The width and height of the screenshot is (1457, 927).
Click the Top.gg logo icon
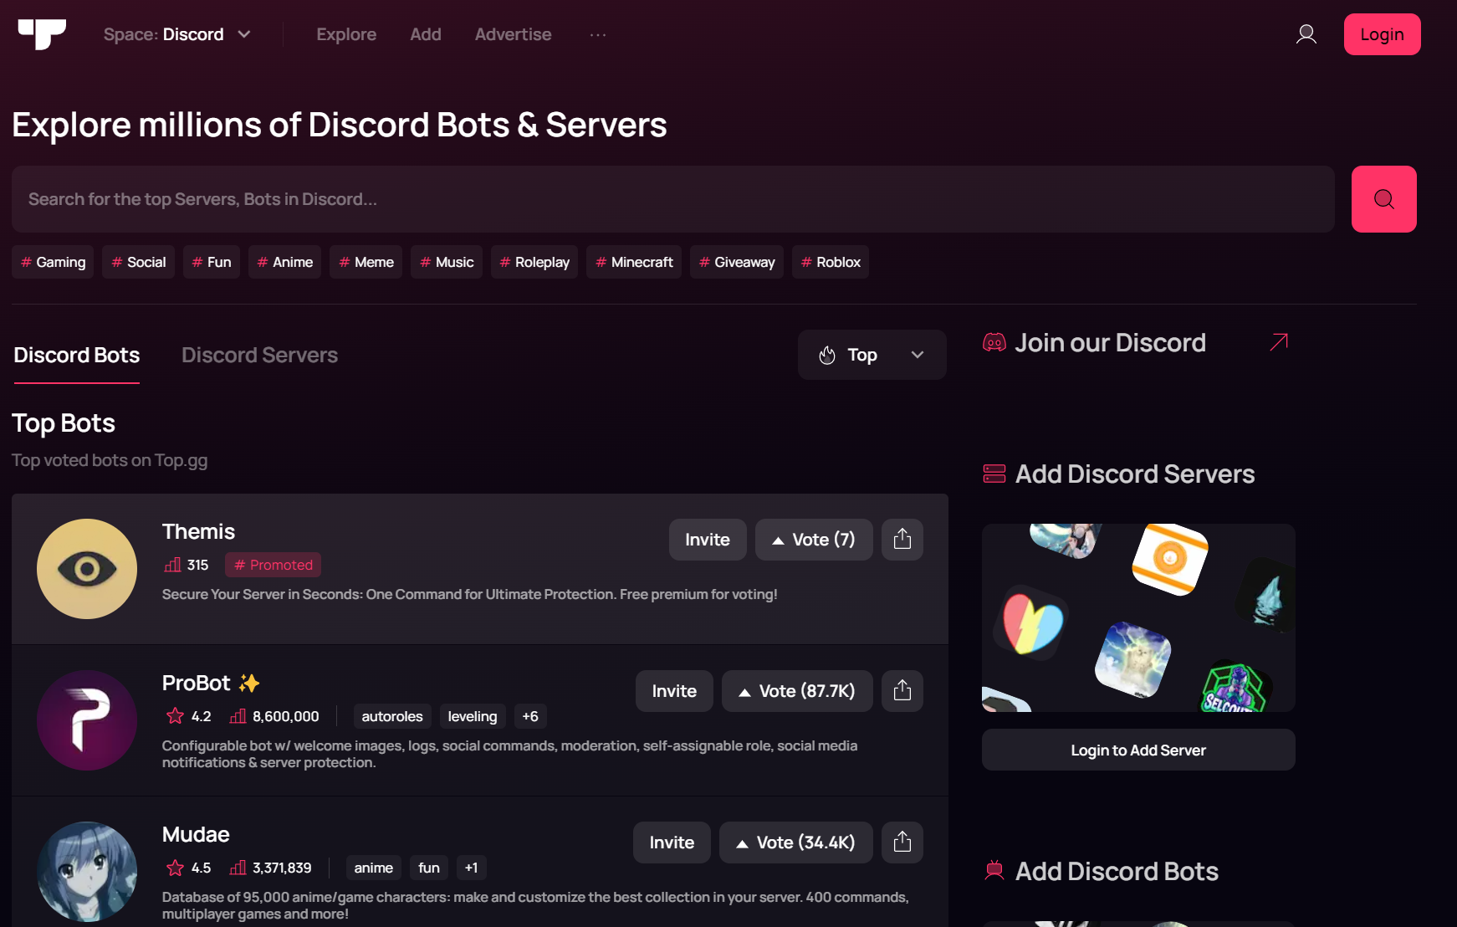[42, 34]
